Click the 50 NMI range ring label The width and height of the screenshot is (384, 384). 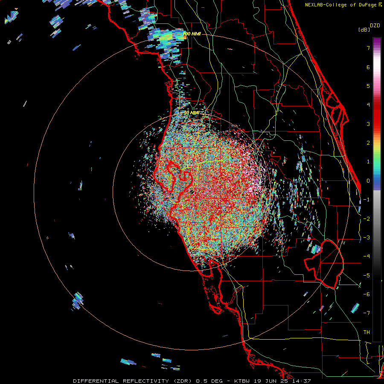192,113
